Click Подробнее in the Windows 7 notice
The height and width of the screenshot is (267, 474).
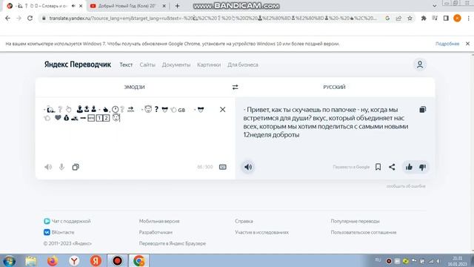(447, 44)
